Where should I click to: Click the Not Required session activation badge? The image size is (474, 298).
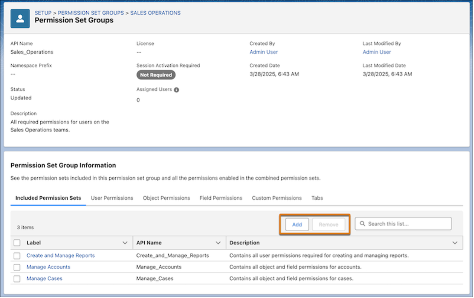(x=156, y=75)
